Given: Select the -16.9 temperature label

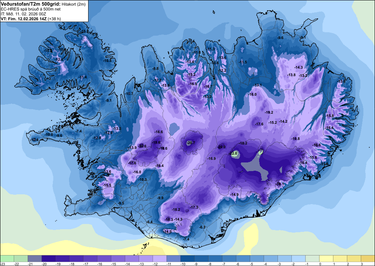Looking at the screenshot, I should coord(211,159).
